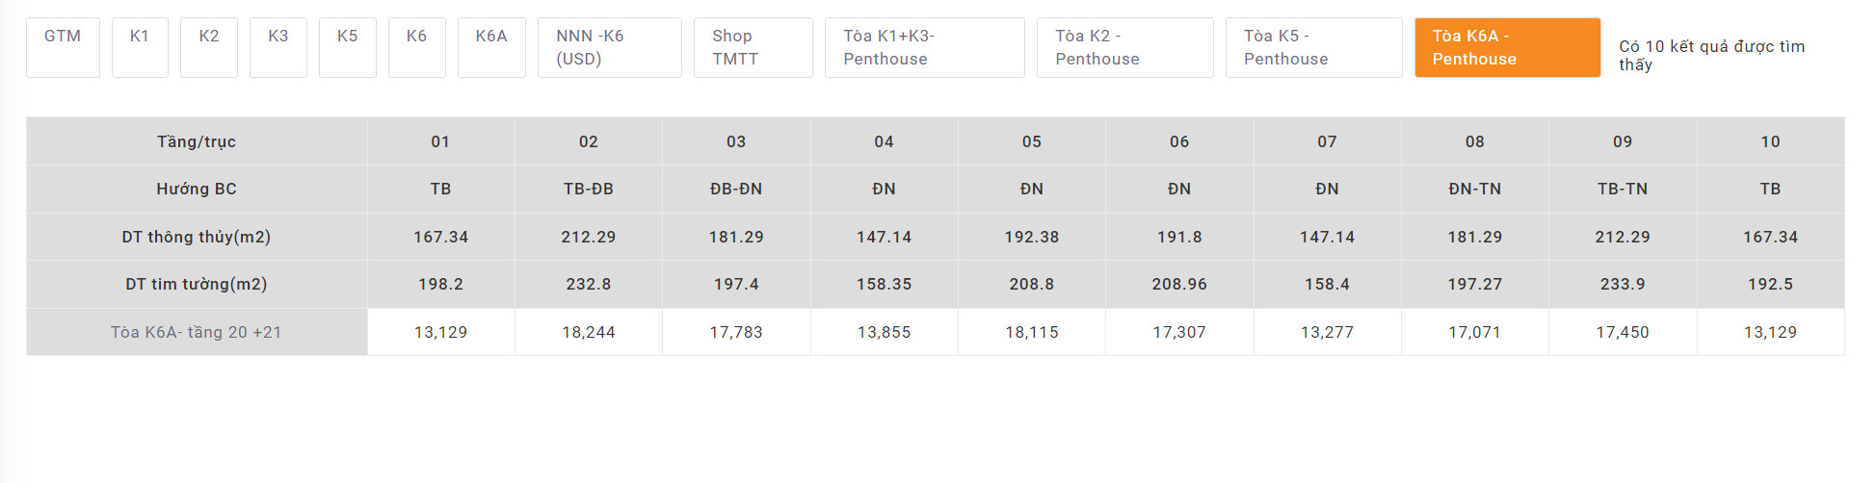Click price 18,115 under column 05

pyautogui.click(x=1032, y=332)
